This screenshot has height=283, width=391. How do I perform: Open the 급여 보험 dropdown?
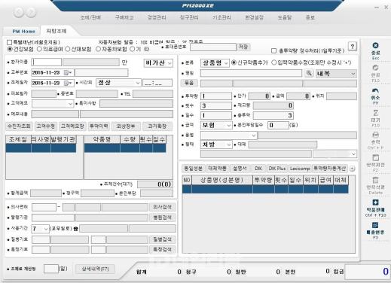216,125
